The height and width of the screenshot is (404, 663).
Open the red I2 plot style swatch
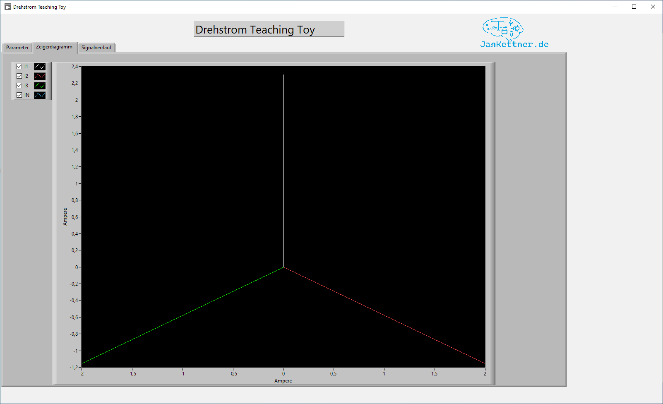tap(40, 76)
